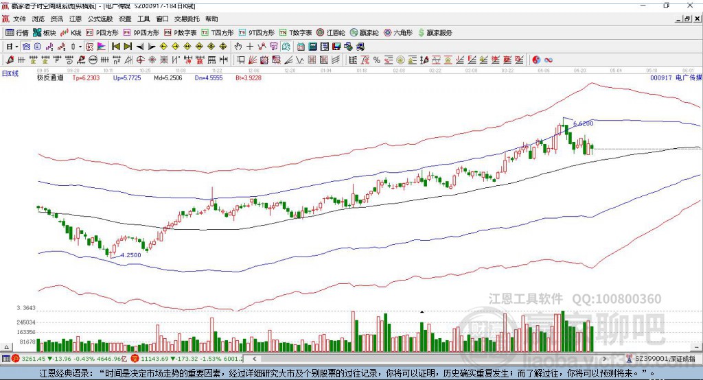703x380 pixels.
Task: Open the 工具 menu
Action: click(143, 19)
